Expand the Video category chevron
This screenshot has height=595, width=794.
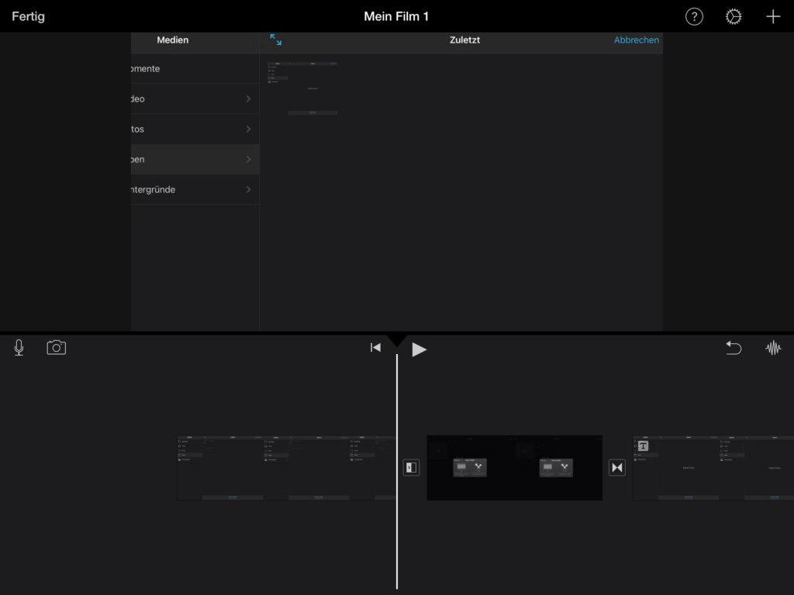pos(248,99)
